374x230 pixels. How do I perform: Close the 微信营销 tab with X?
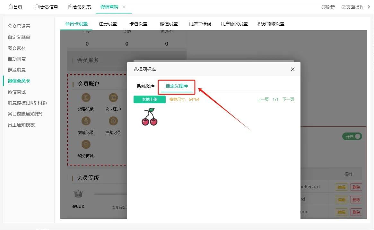pos(124,7)
